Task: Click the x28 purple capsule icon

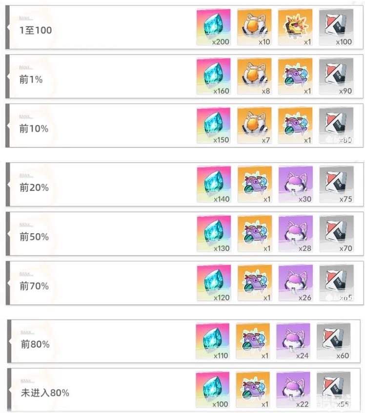Action: 296,234
